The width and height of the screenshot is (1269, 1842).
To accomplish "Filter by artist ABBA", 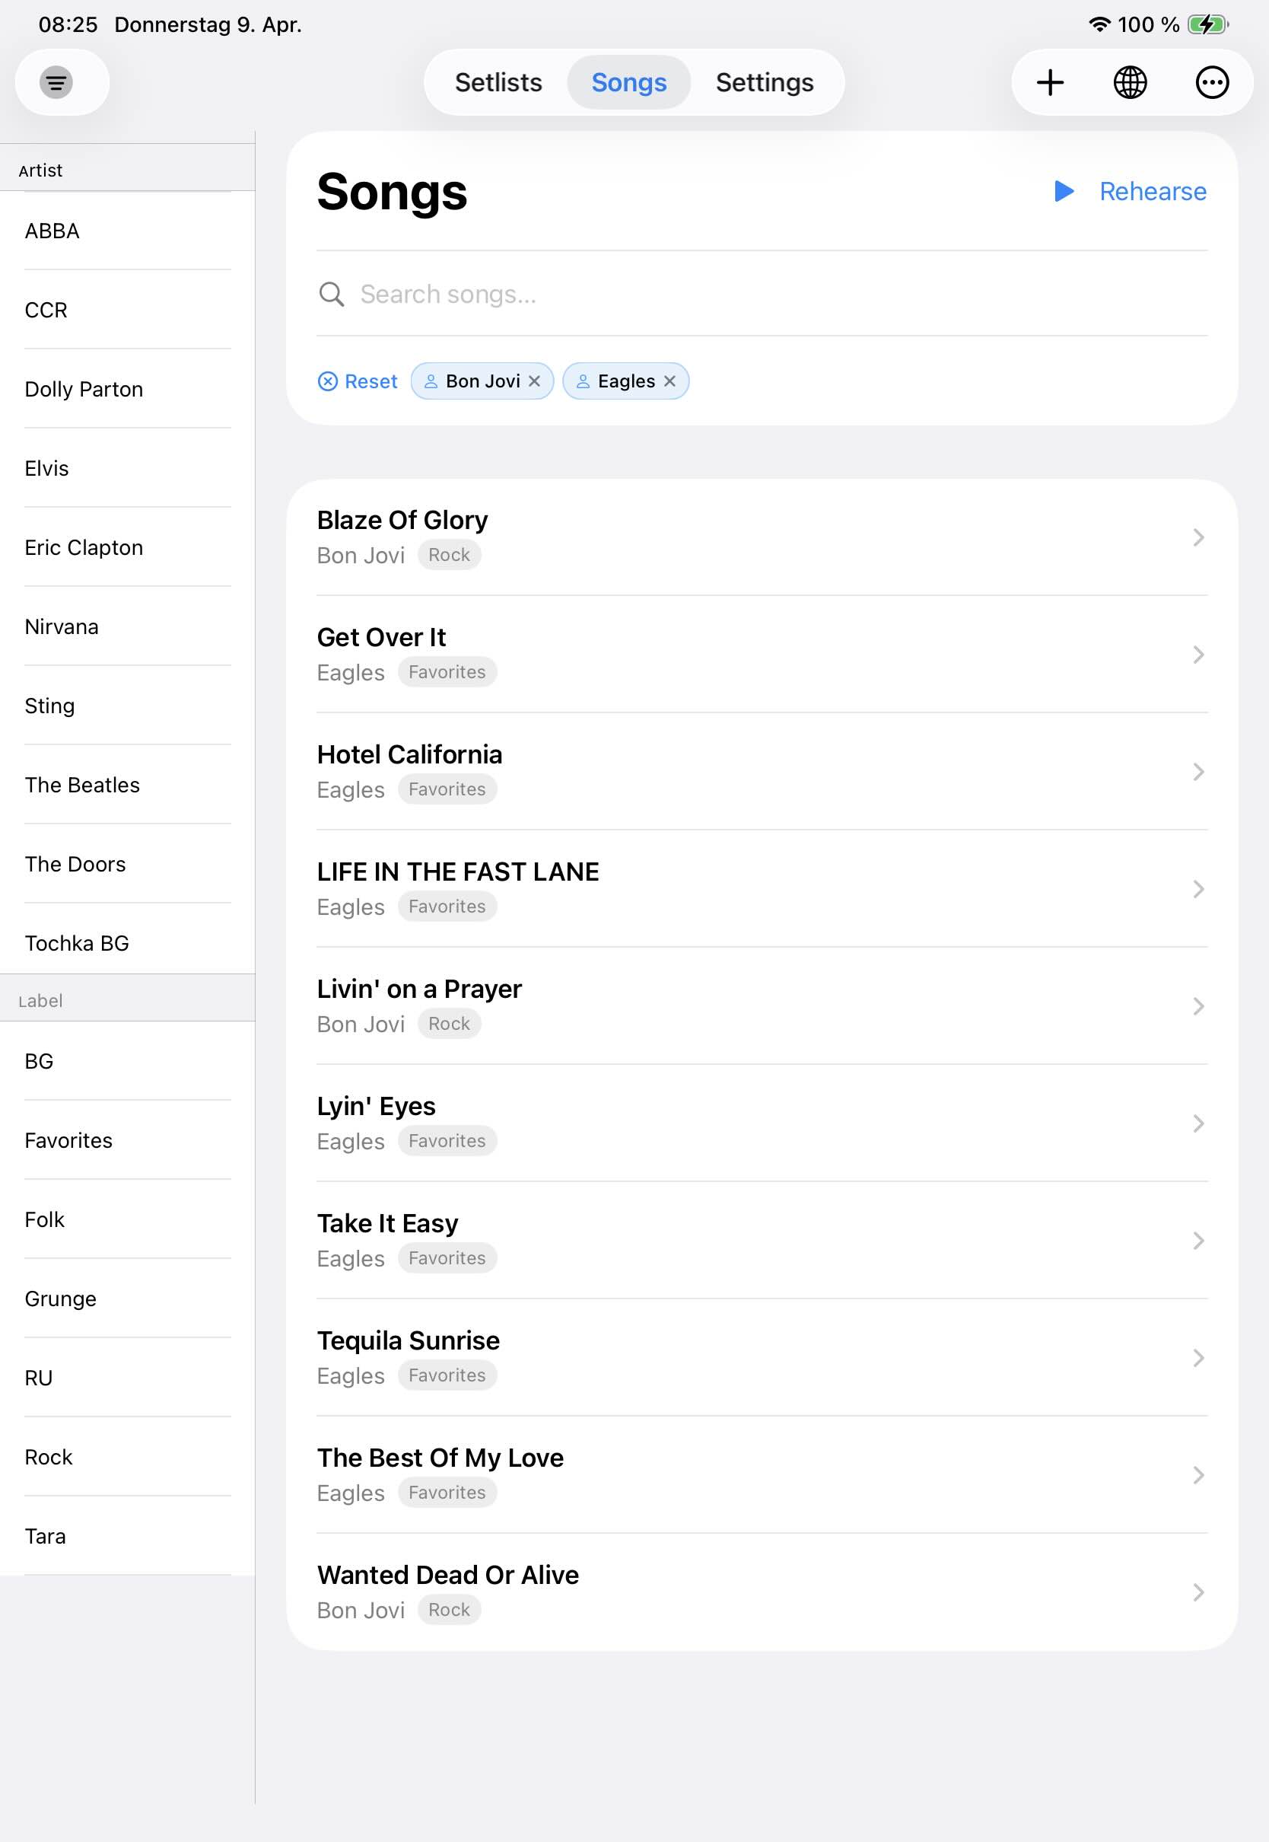I will (x=127, y=231).
